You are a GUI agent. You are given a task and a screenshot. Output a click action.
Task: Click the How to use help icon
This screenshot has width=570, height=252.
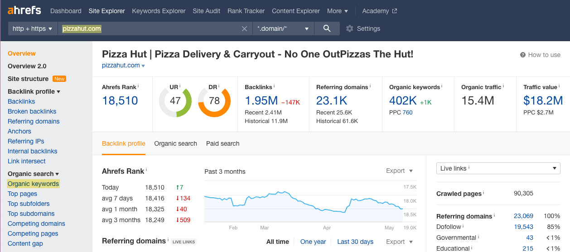523,55
